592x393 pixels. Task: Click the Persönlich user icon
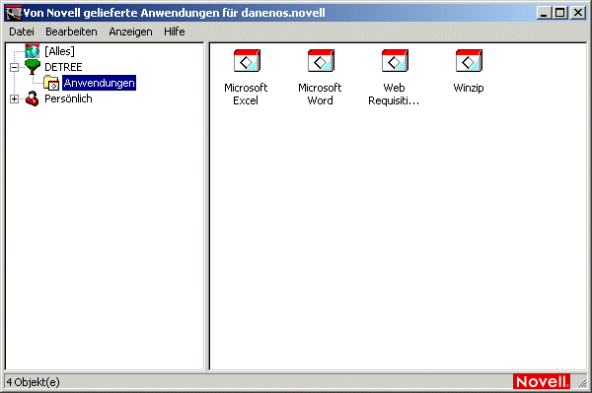(33, 98)
